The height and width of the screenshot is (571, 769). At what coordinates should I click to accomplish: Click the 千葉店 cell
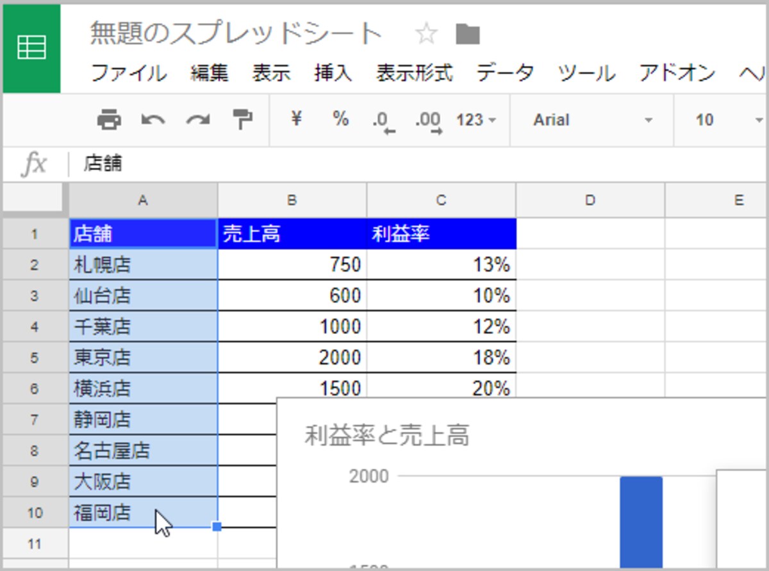click(x=144, y=327)
